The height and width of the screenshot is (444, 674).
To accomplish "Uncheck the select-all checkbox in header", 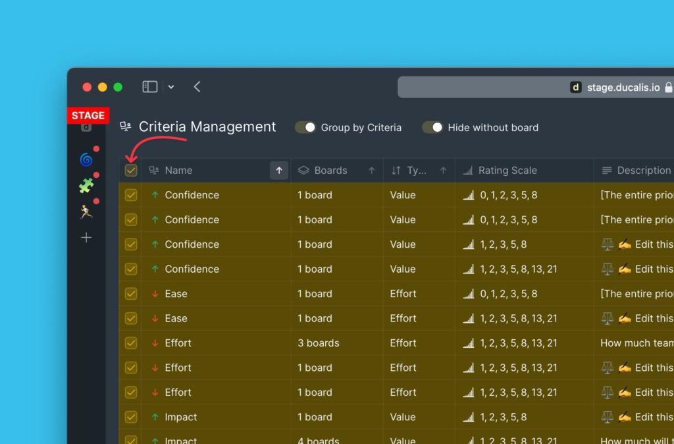I will [131, 171].
